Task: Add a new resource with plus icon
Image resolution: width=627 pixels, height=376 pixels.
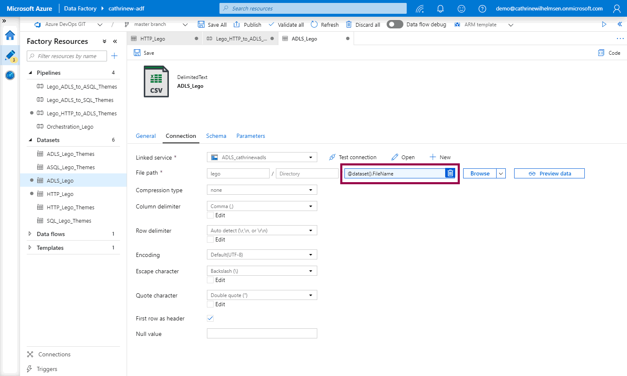Action: click(114, 56)
